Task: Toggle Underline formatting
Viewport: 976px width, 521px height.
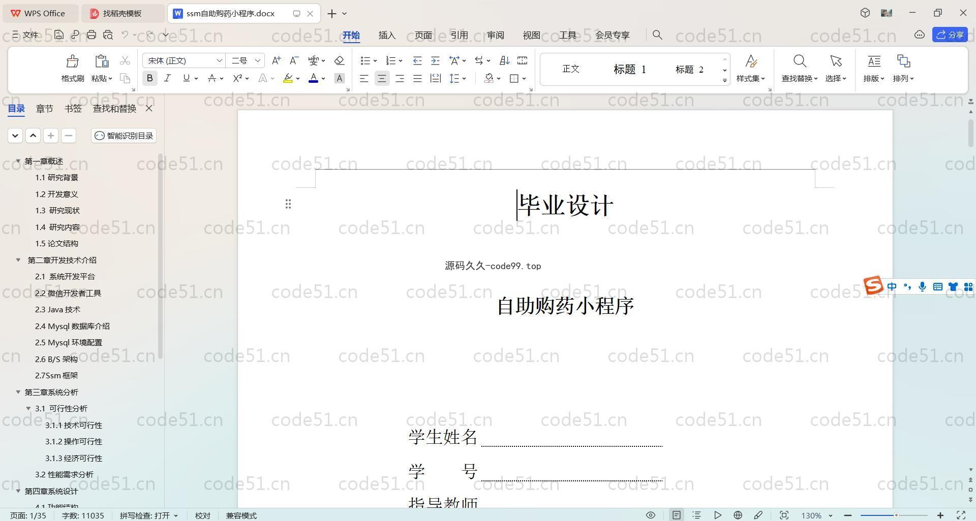Action: coord(186,78)
